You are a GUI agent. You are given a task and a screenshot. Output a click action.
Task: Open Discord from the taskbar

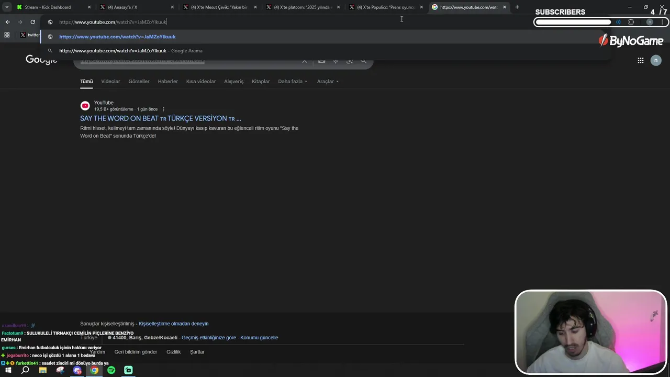77,370
